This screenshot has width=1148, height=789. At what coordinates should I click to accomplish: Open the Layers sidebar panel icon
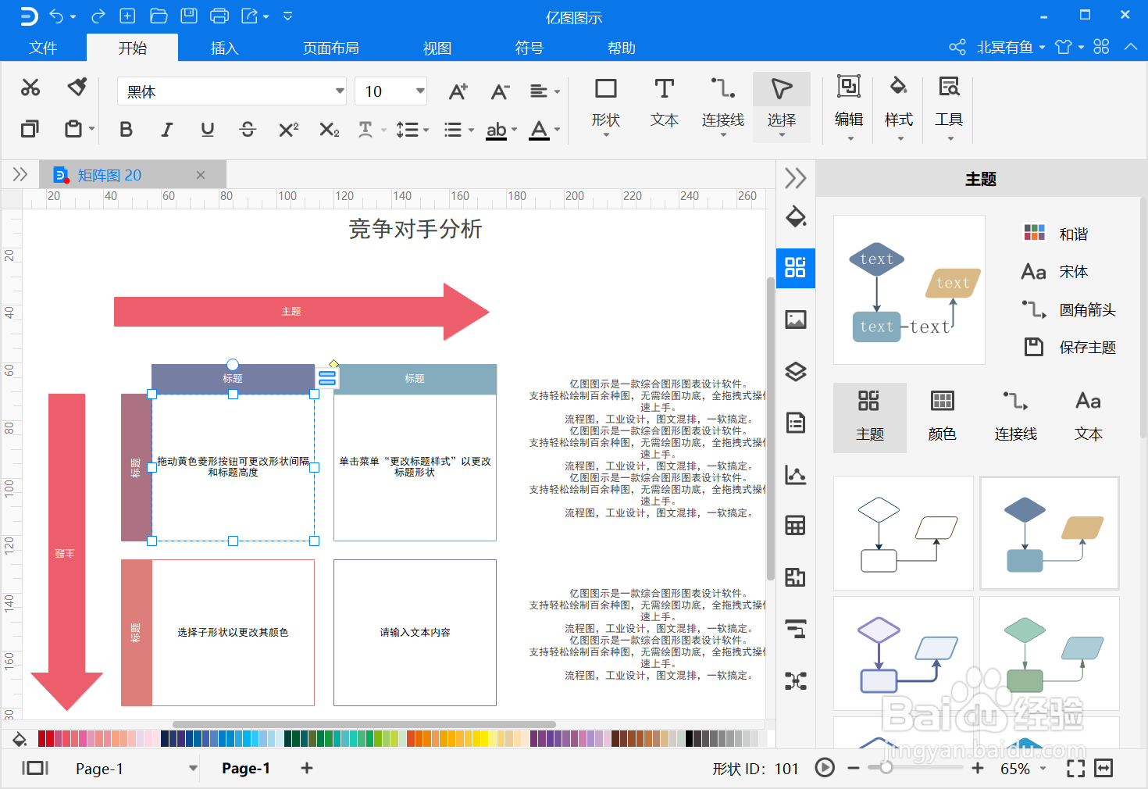click(x=795, y=371)
